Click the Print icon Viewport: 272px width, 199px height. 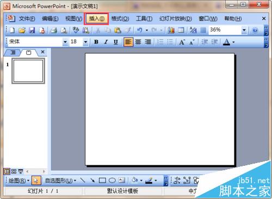point(54,30)
